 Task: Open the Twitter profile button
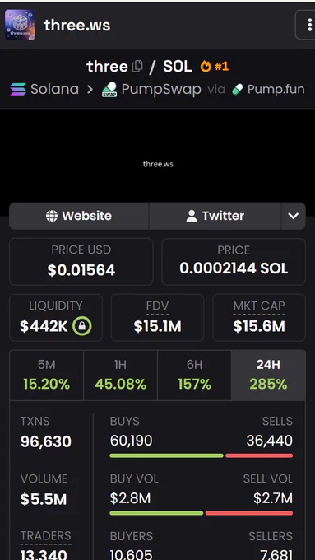pyautogui.click(x=215, y=216)
